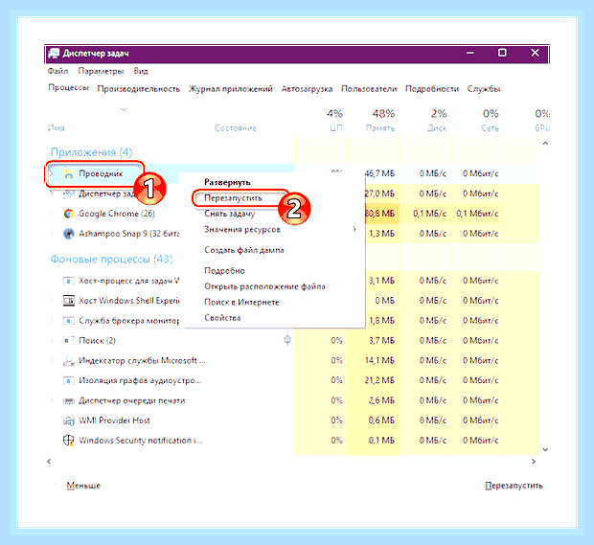Click the Ashampoo Snap 9 icon
594x545 pixels.
69,234
